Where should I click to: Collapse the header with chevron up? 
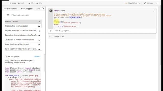coord(157,3)
